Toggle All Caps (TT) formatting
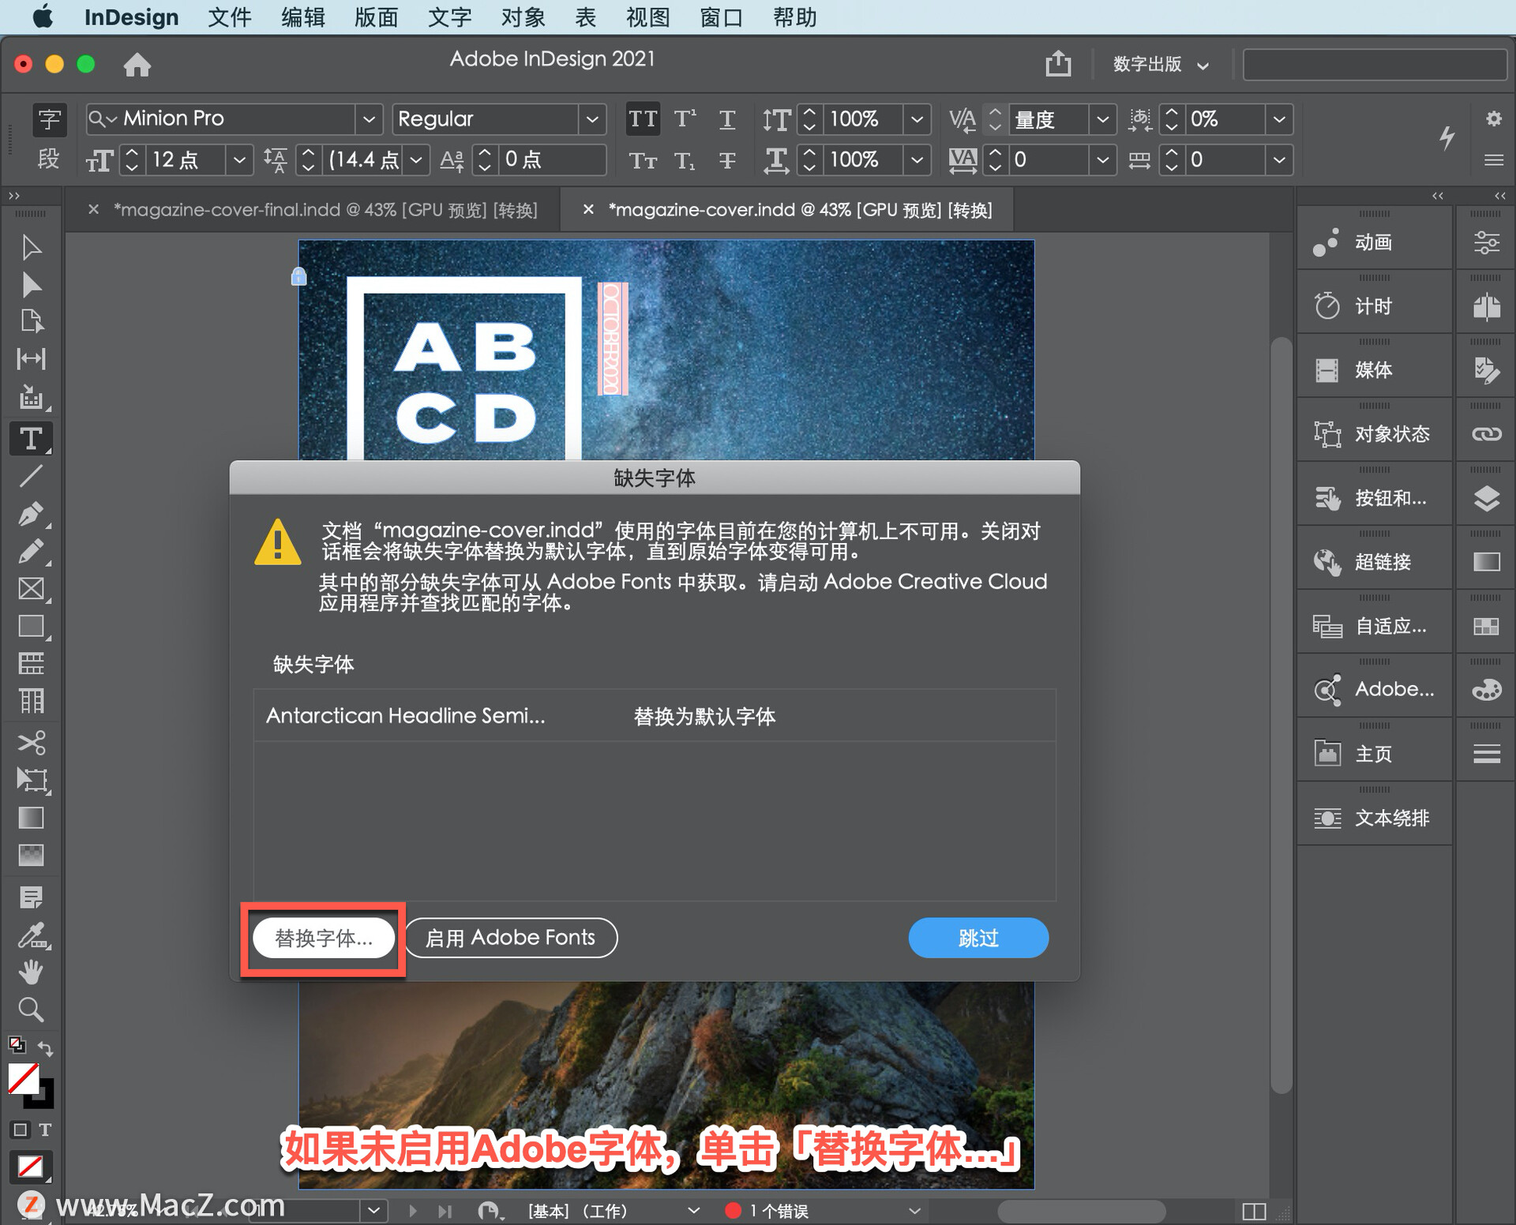 point(643,119)
